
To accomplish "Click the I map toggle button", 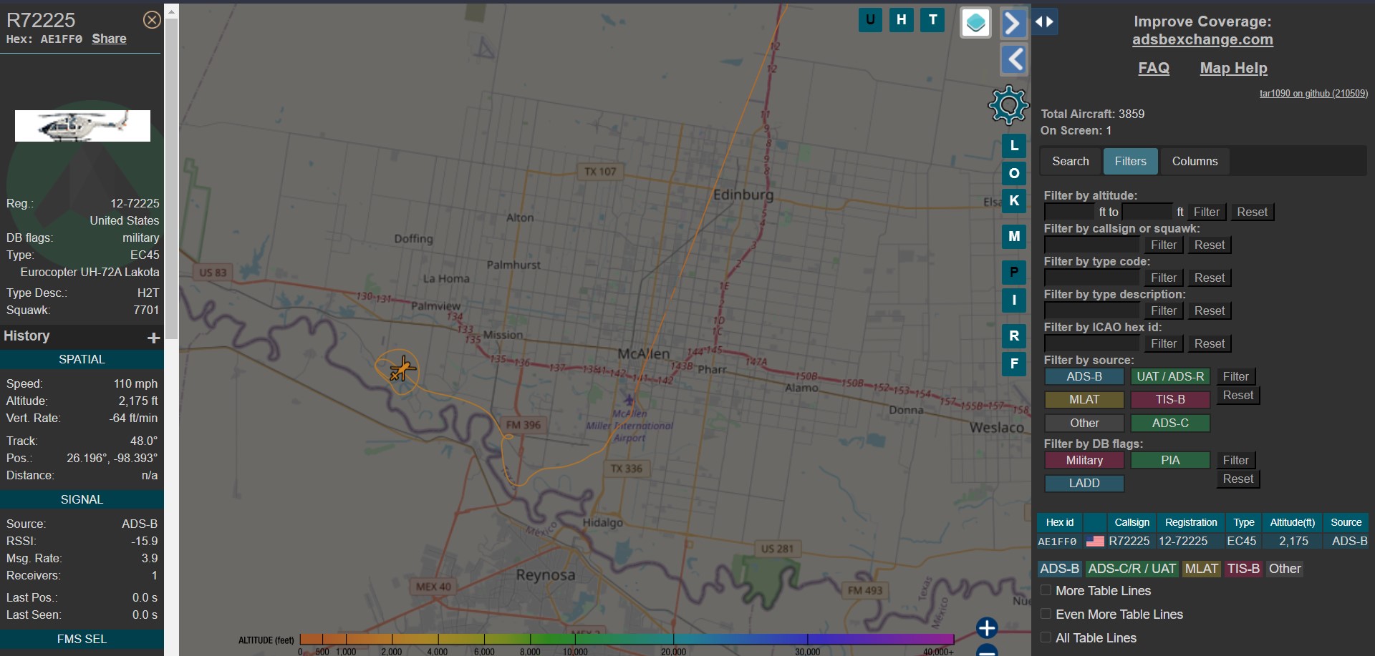I will click(x=1013, y=300).
